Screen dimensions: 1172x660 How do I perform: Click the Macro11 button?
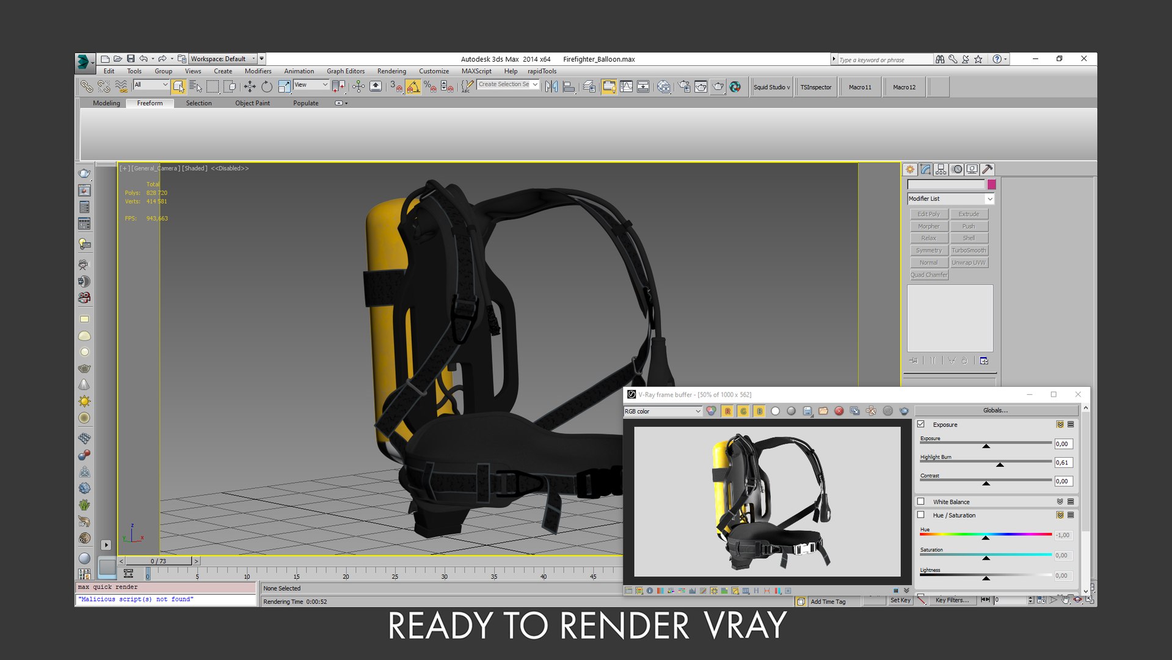[860, 87]
